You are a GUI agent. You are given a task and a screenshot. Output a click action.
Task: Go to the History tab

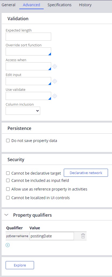85,5
